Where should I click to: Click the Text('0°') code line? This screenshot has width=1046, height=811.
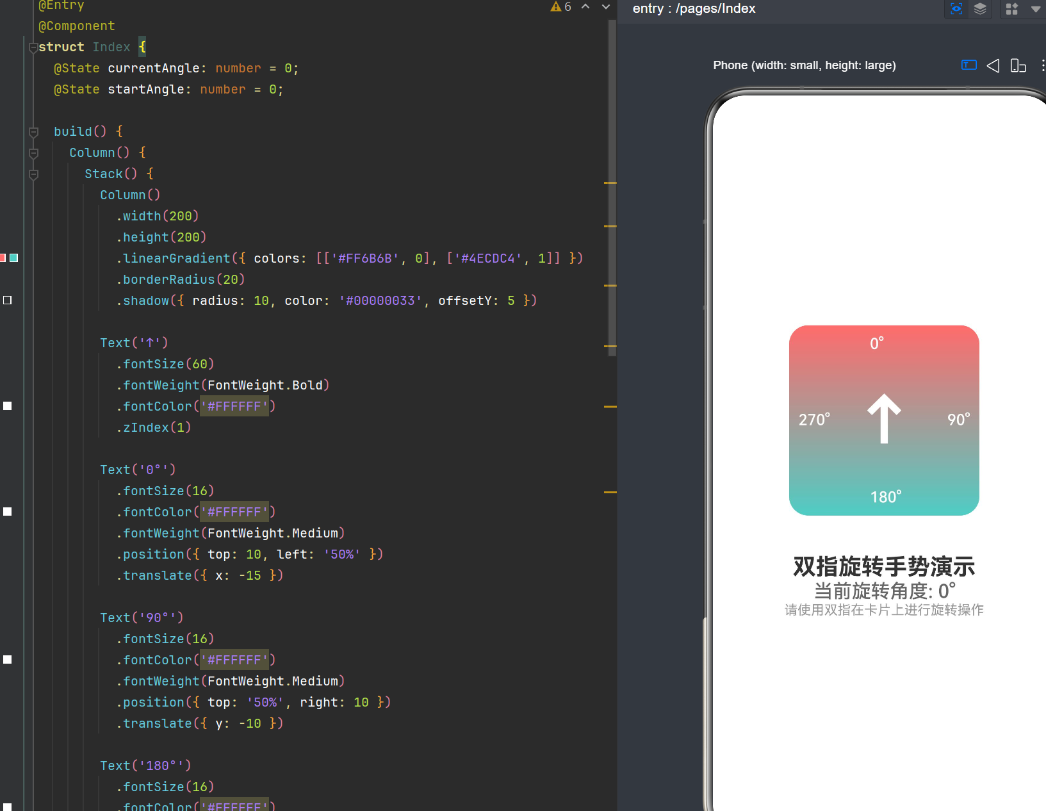138,470
